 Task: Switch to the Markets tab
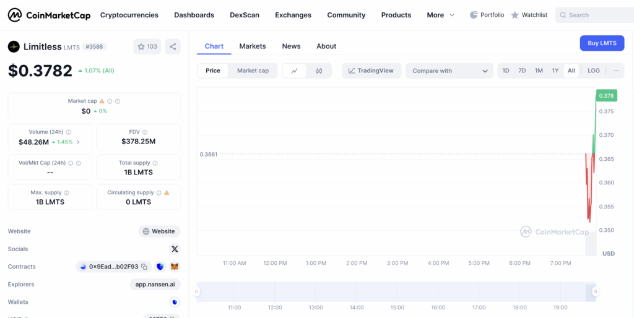click(x=252, y=46)
